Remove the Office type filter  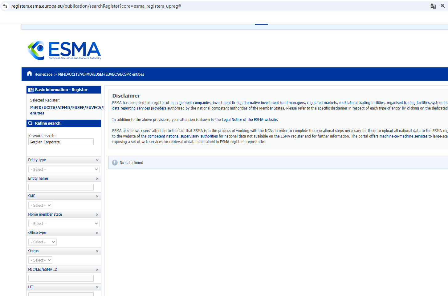tap(97, 233)
